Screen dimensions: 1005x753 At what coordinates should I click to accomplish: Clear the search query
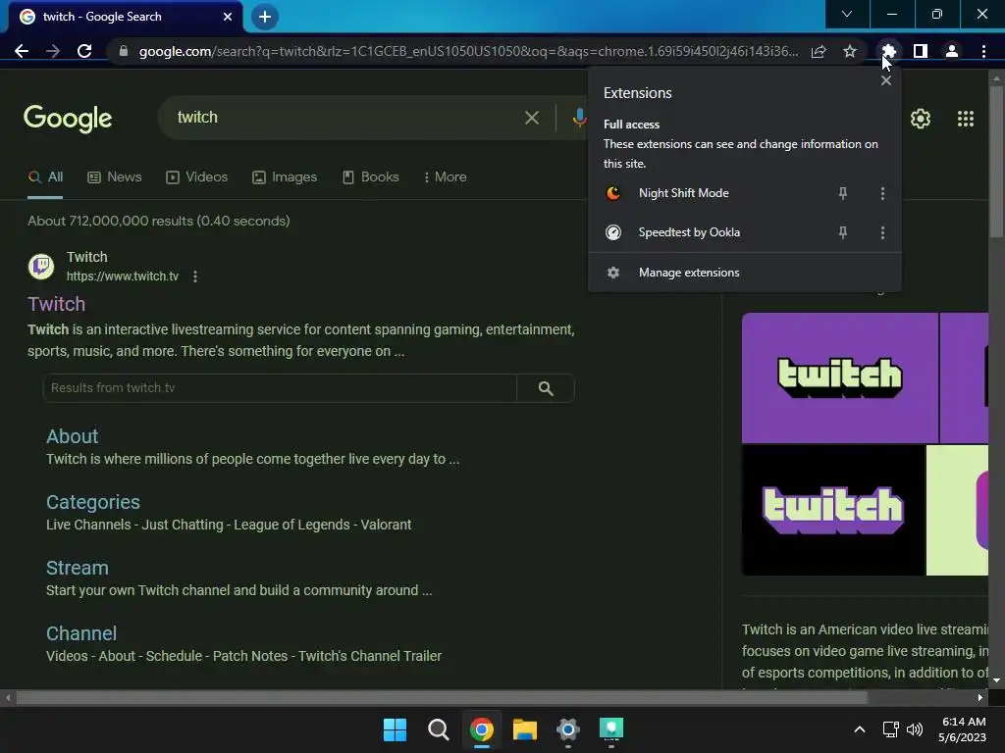coord(531,118)
